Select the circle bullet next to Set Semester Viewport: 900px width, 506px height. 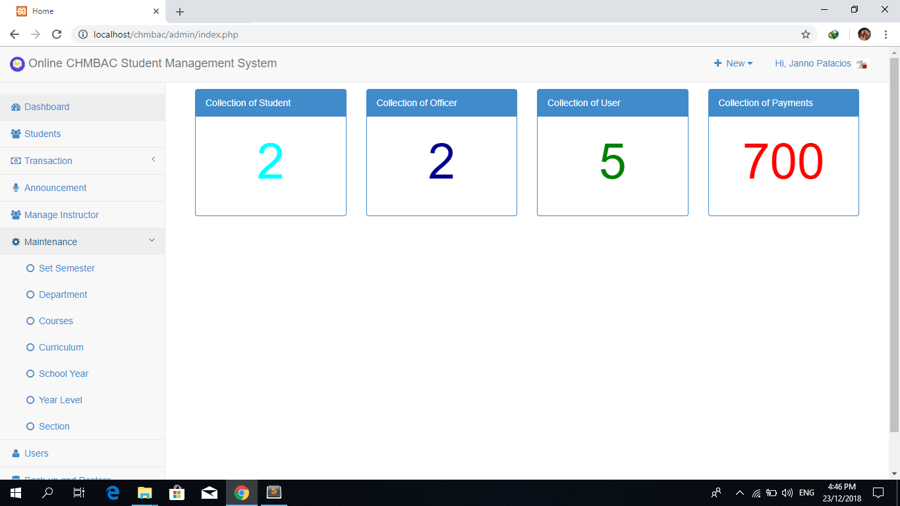click(30, 268)
